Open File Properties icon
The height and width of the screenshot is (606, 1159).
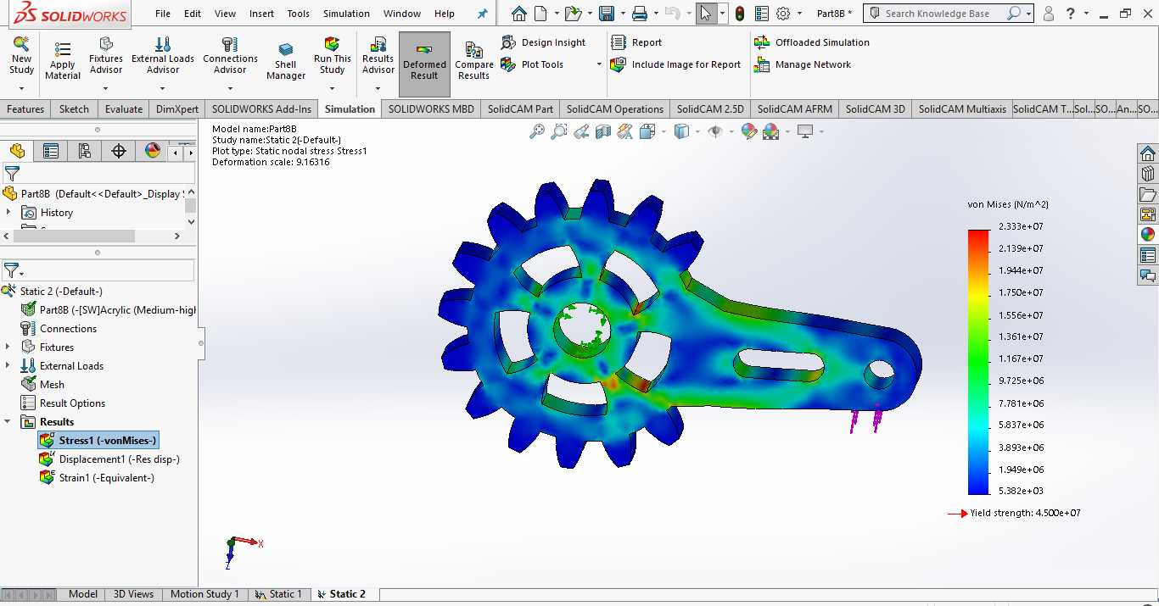762,14
